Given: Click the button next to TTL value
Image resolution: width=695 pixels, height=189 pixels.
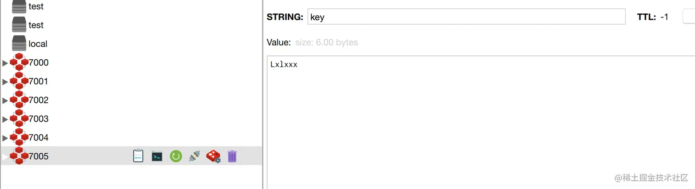Looking at the screenshot, I should 689,17.
